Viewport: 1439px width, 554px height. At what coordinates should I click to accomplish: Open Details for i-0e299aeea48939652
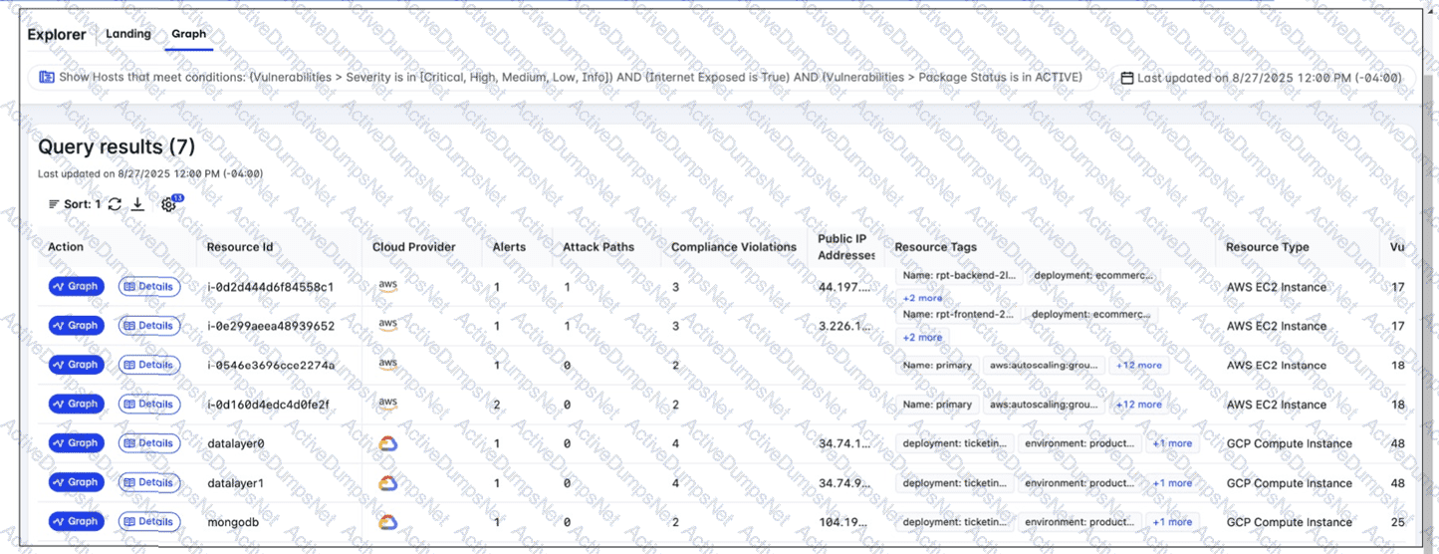149,326
